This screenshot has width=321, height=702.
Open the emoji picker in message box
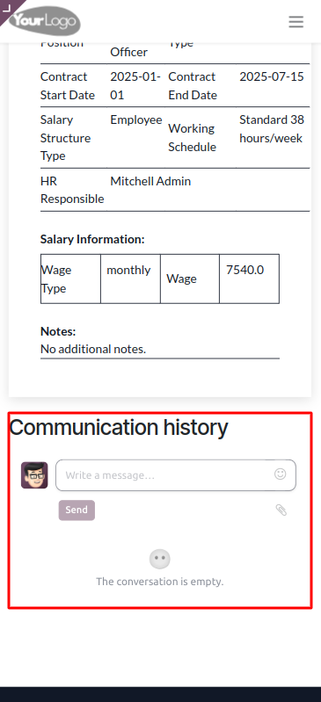point(281,474)
